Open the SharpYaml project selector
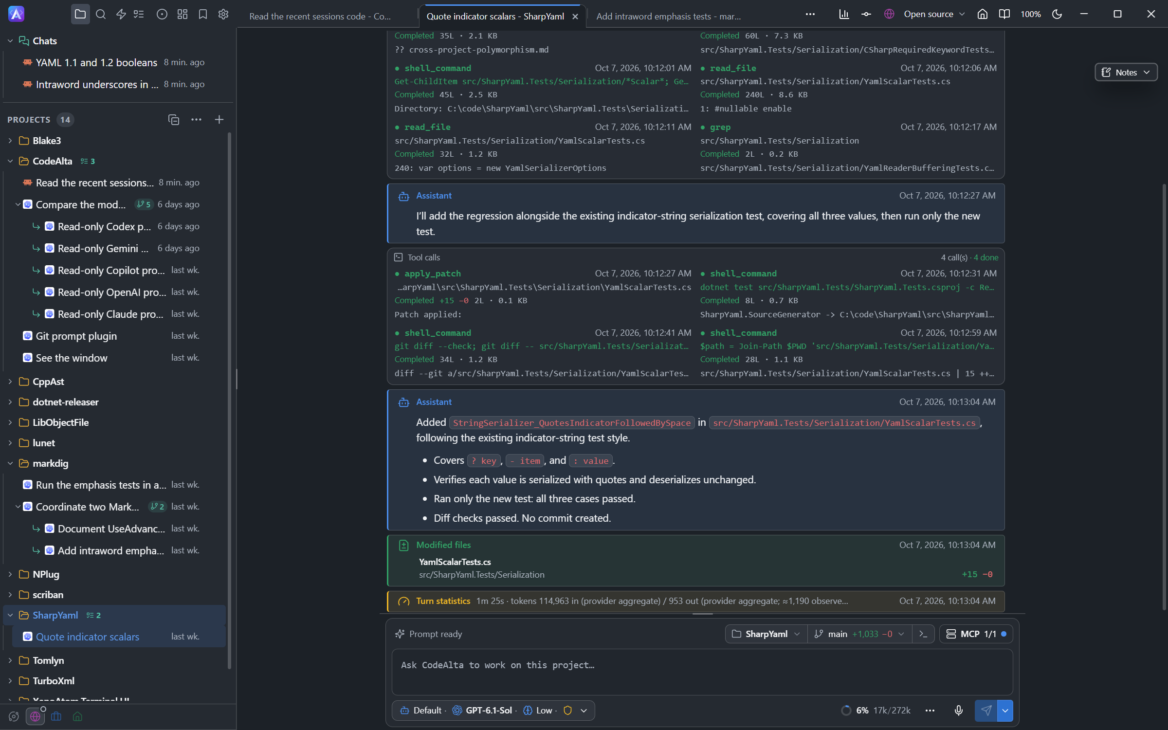The width and height of the screenshot is (1168, 730). [766, 634]
